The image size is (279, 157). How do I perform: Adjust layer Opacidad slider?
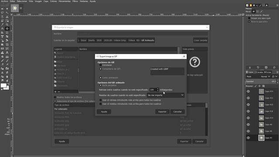pos(262,82)
